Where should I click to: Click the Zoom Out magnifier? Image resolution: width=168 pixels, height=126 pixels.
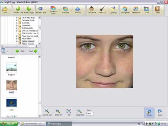click(47, 112)
